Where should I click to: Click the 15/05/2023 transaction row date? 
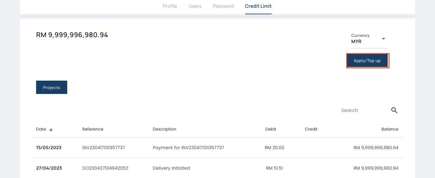(x=49, y=148)
